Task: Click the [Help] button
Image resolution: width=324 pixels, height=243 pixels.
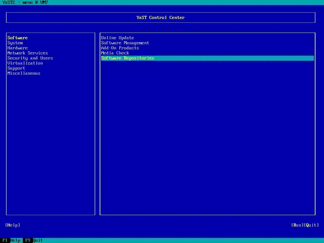Action: coord(13,225)
